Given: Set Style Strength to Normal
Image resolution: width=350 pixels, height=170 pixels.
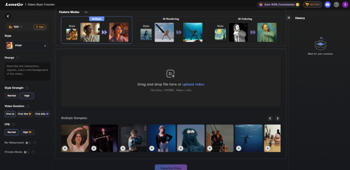Looking at the screenshot, I should [x=12, y=96].
